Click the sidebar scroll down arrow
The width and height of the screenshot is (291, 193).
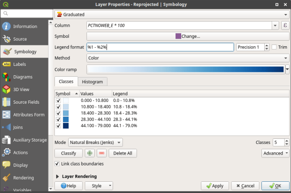[51, 189]
